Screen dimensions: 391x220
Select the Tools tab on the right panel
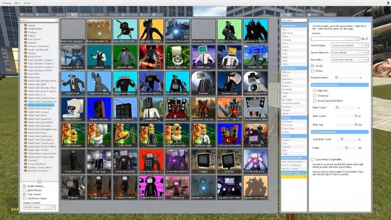click(x=286, y=15)
